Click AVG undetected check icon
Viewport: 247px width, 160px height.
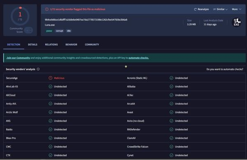click(50, 121)
